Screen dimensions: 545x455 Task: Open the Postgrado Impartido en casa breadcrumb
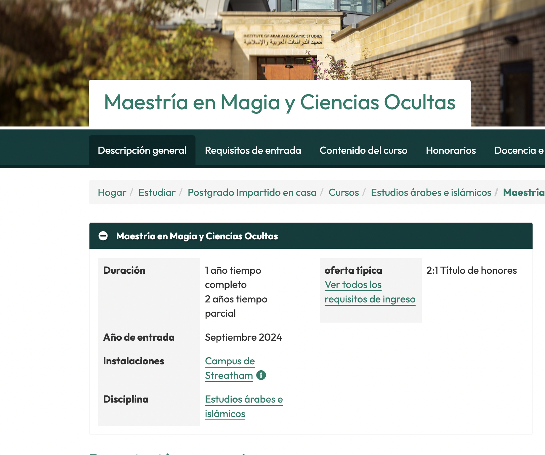[252, 193]
